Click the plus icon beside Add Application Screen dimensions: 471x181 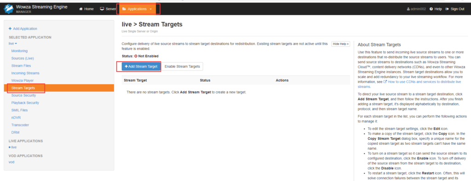pos(10,29)
